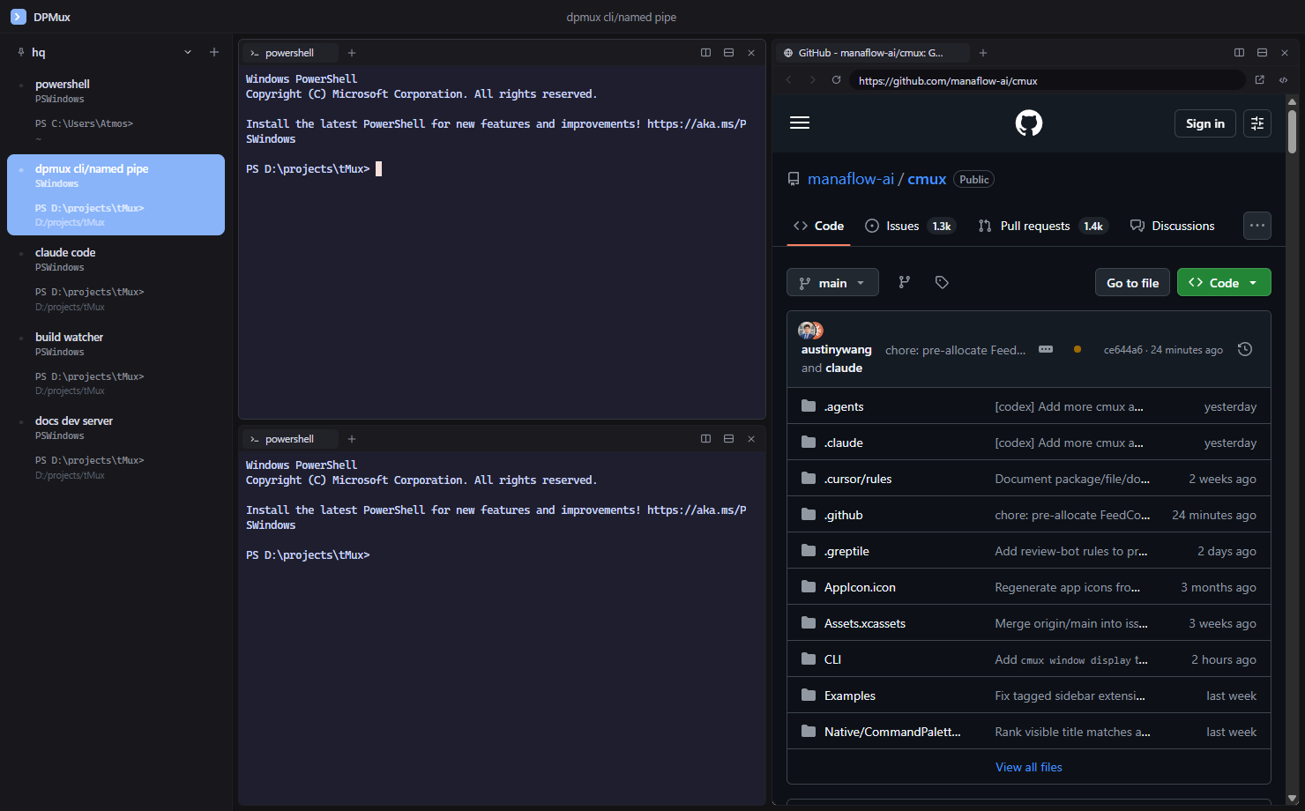The image size is (1305, 811).
Task: Open the .claude folder
Action: pyautogui.click(x=844, y=443)
